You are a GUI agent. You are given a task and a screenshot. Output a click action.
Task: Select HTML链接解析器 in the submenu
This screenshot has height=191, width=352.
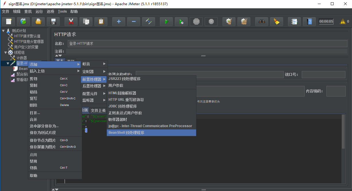(151, 93)
